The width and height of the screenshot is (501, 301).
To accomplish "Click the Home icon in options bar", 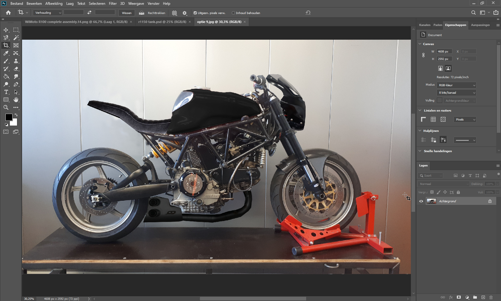I will point(8,13).
